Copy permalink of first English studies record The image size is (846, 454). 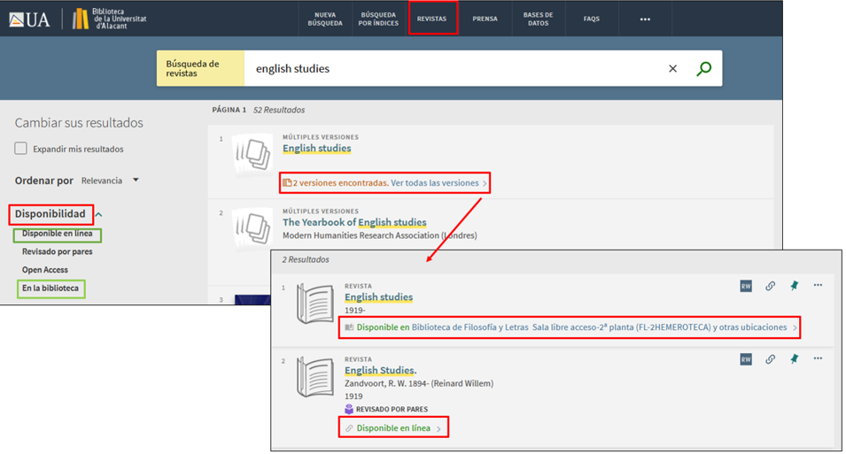770,286
